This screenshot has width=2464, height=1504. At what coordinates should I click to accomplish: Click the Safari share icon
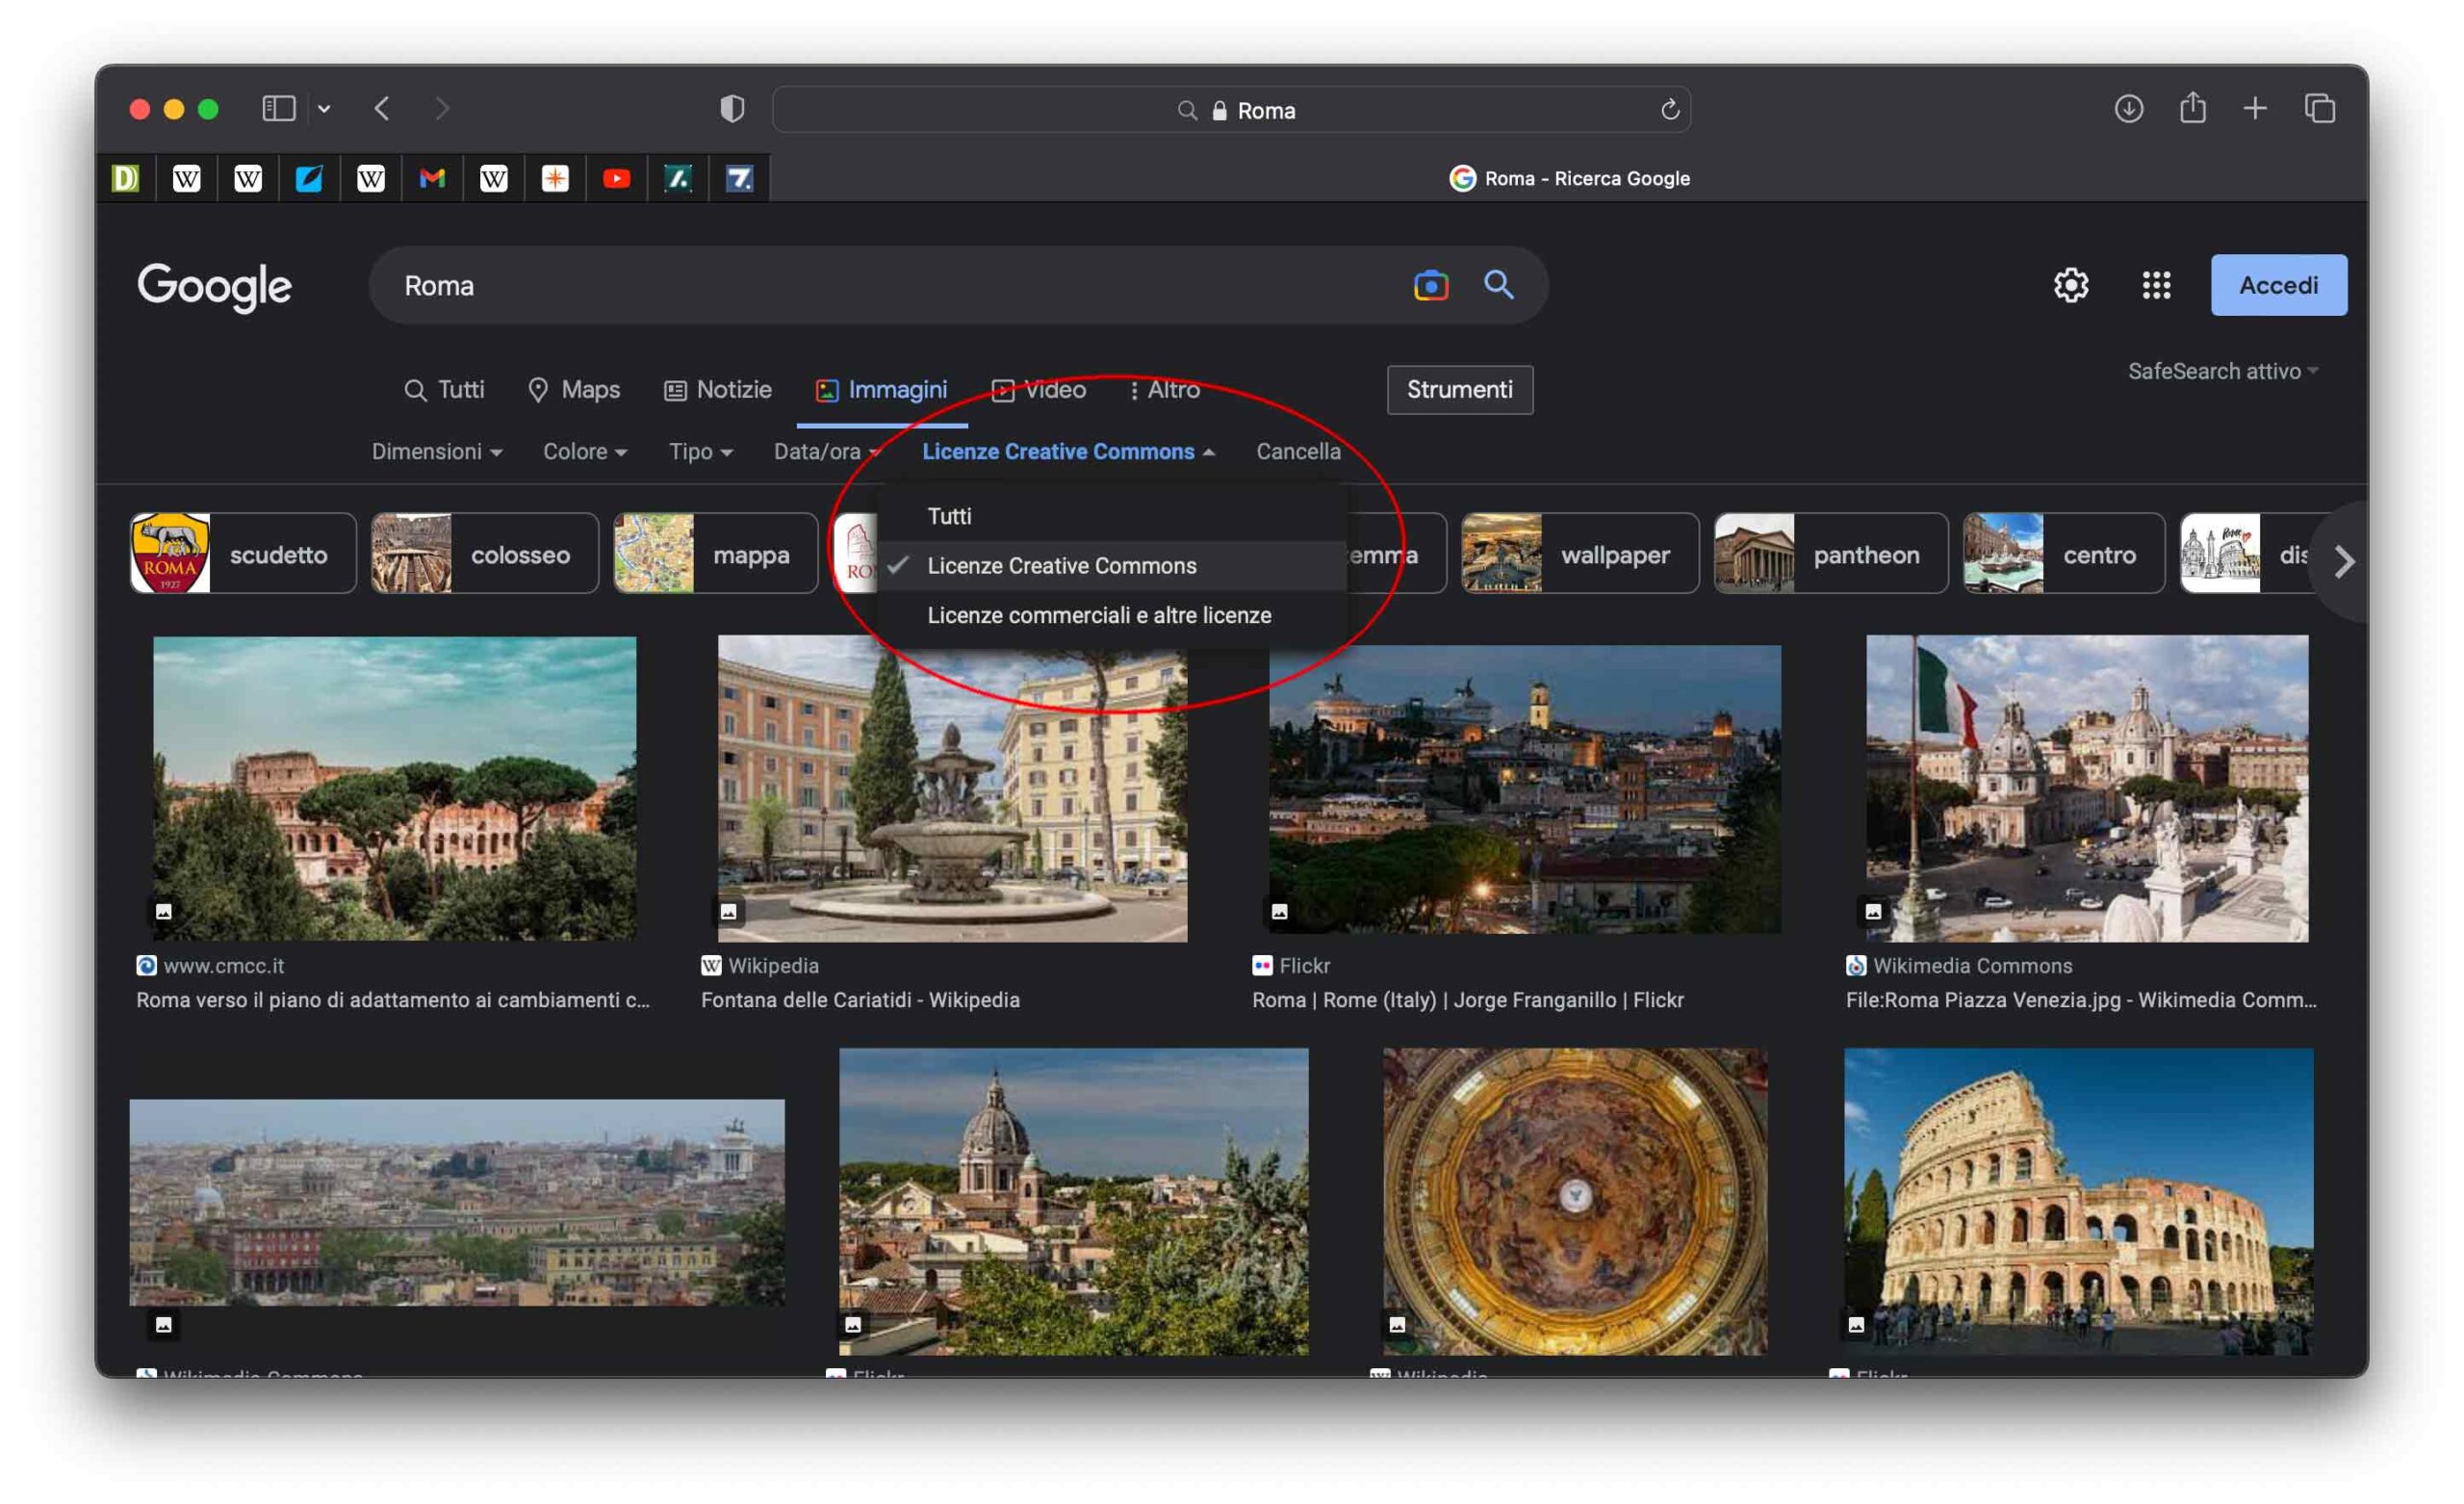(2193, 108)
